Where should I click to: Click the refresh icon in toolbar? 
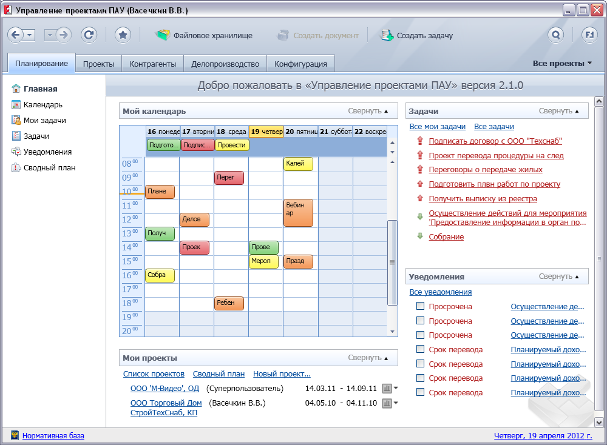point(89,35)
